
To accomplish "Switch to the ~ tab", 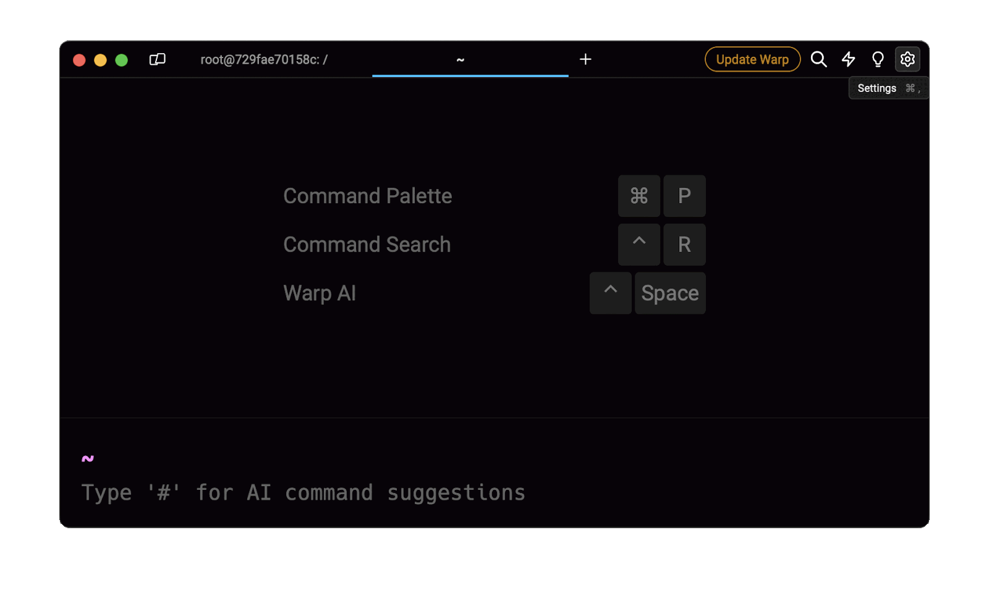I will [x=459, y=59].
